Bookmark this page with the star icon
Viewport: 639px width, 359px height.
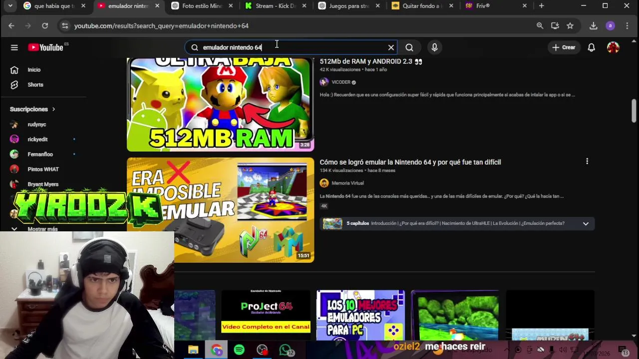[570, 25]
